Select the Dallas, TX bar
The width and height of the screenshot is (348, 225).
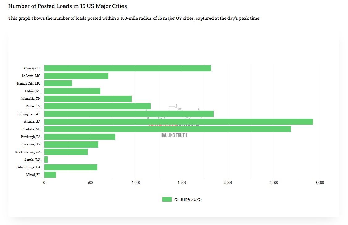(x=97, y=106)
